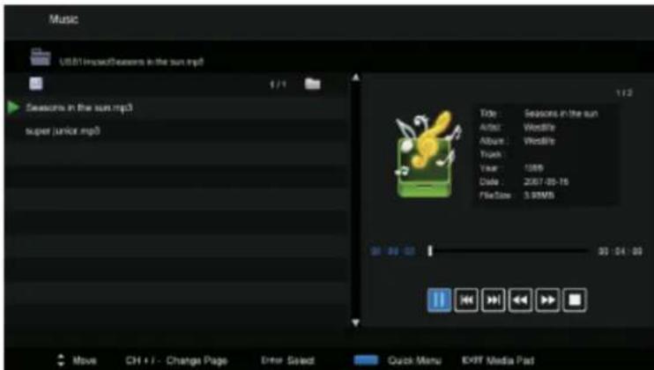Click the EXIT Media Pad hint
The width and height of the screenshot is (654, 370).
pos(498,360)
